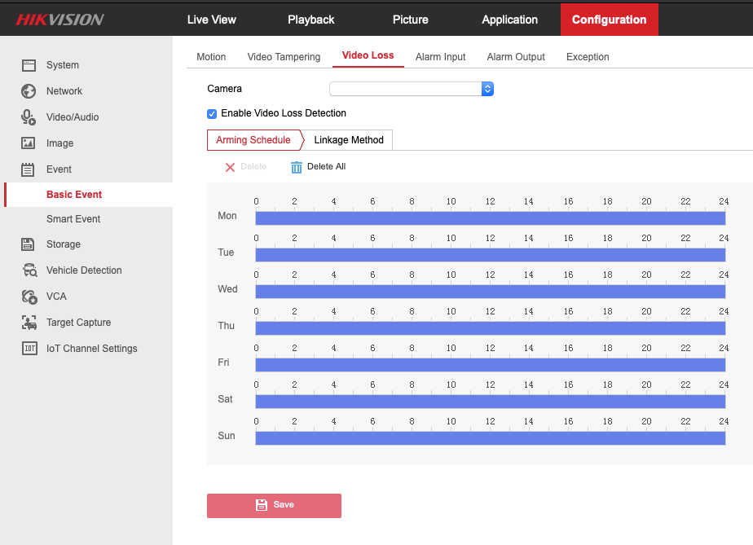This screenshot has width=753, height=545.
Task: Click the Target Capture icon
Action: (x=29, y=323)
